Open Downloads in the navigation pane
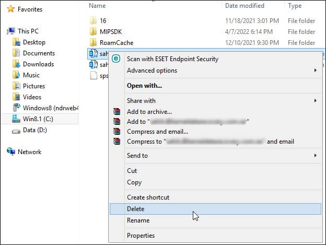This screenshot has width=326, height=245. point(38,64)
